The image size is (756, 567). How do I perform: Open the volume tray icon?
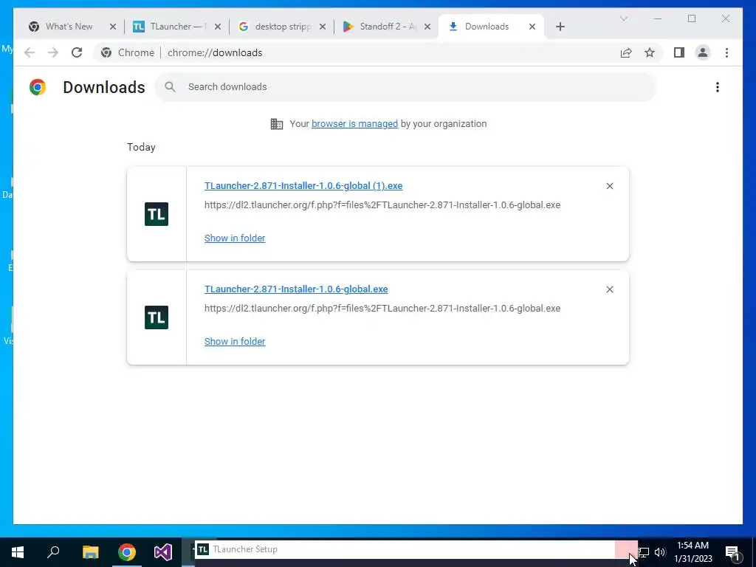(660, 552)
